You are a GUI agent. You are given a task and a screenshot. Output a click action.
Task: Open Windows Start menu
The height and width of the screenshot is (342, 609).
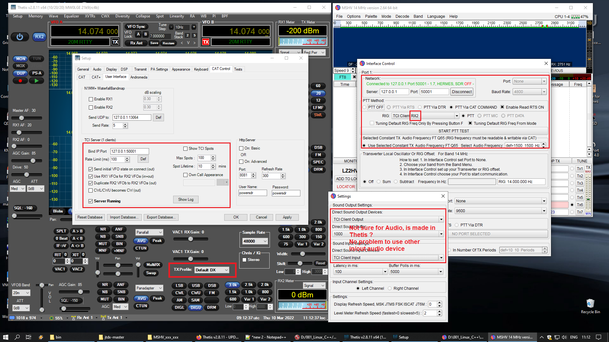[x=5, y=337]
